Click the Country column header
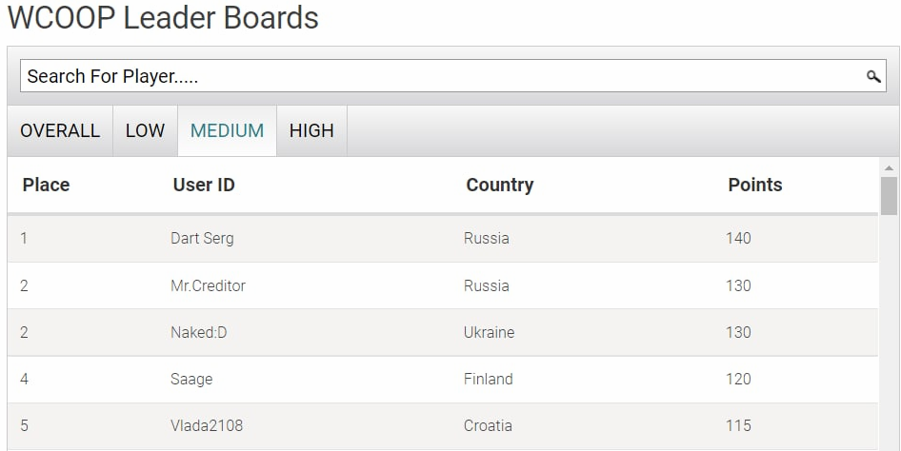 [500, 185]
